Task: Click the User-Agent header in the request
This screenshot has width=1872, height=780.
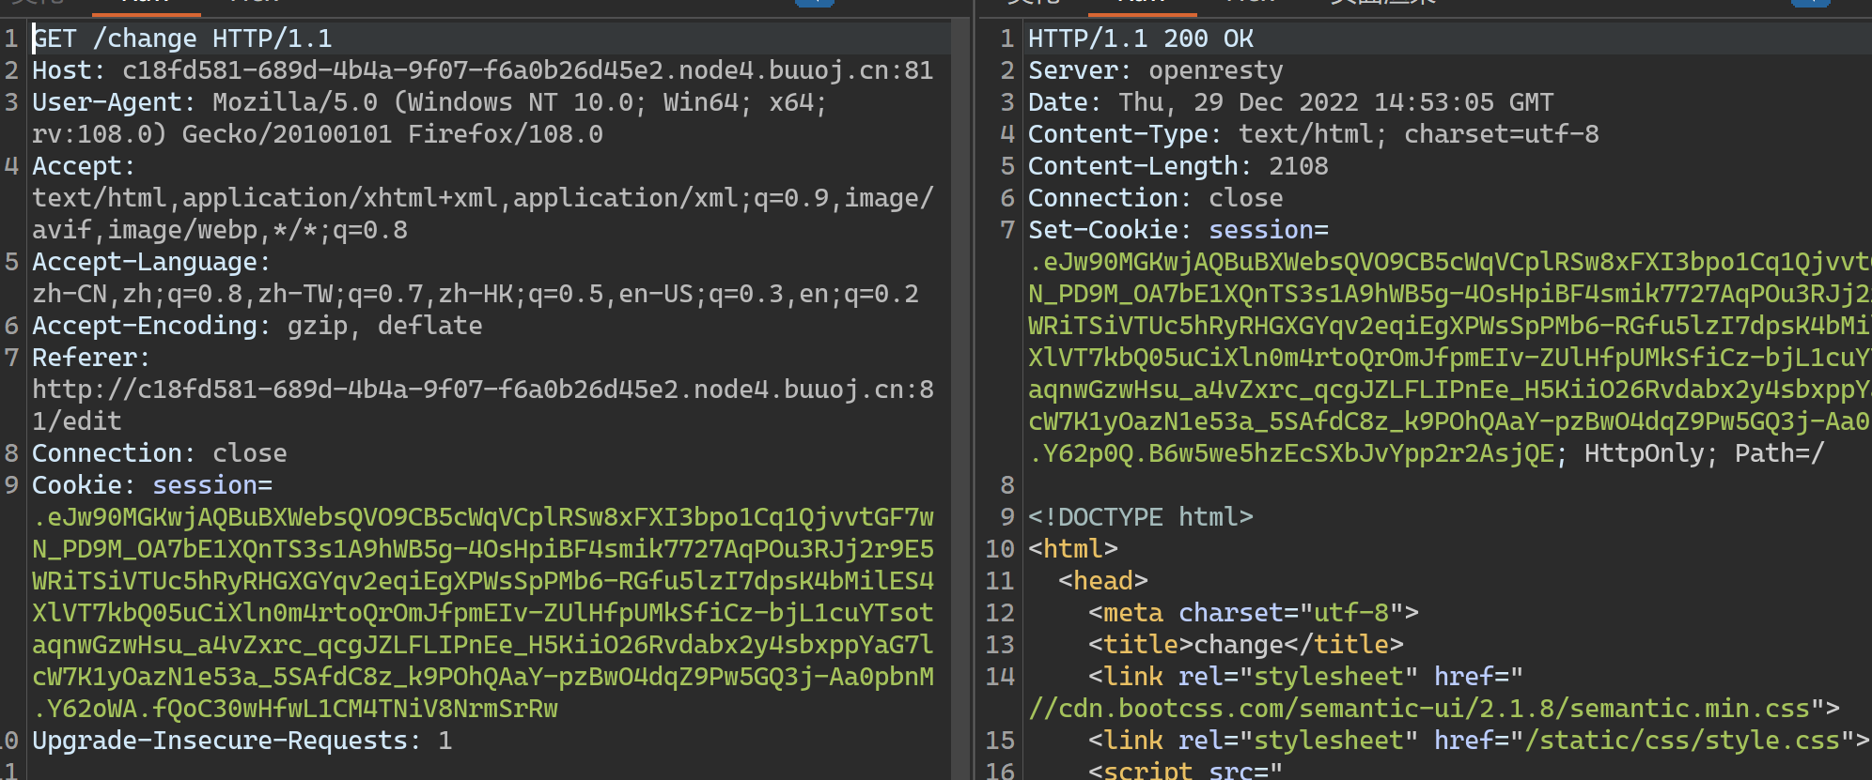Action: coord(429,118)
